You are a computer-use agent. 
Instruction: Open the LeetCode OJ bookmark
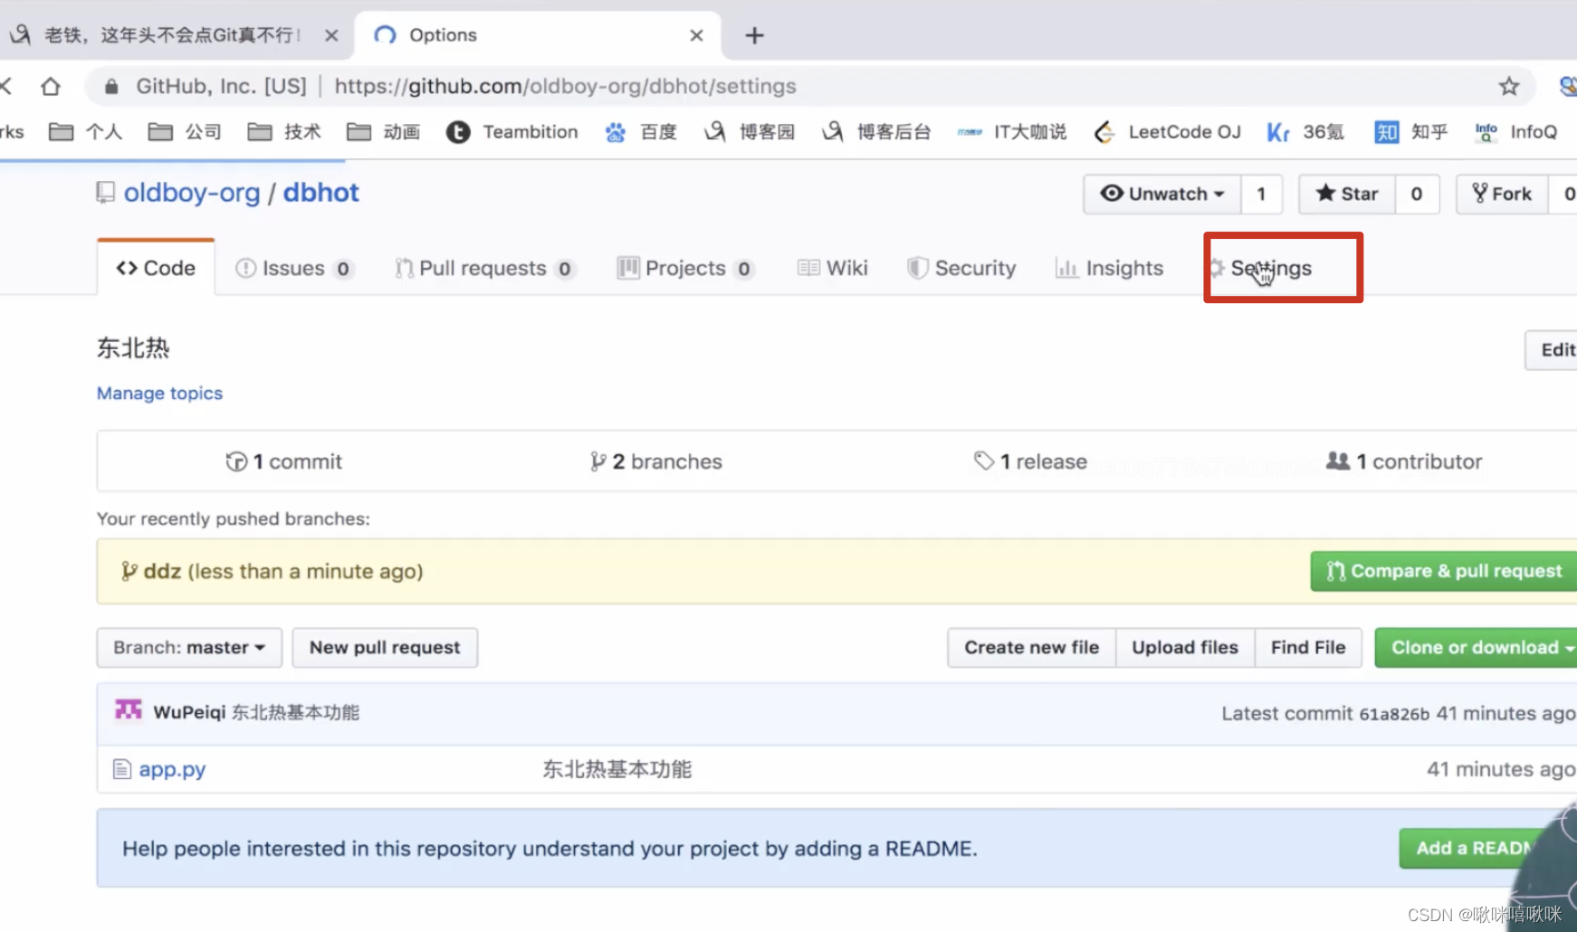tap(1168, 132)
